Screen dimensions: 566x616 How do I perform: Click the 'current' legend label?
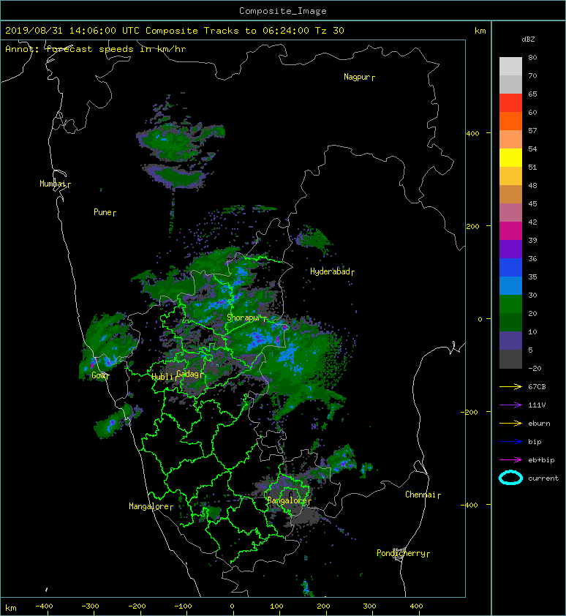pos(543,478)
